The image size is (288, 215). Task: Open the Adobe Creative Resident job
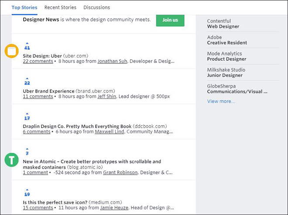coord(227,40)
